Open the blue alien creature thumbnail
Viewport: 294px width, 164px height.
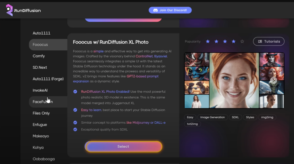(197, 74)
